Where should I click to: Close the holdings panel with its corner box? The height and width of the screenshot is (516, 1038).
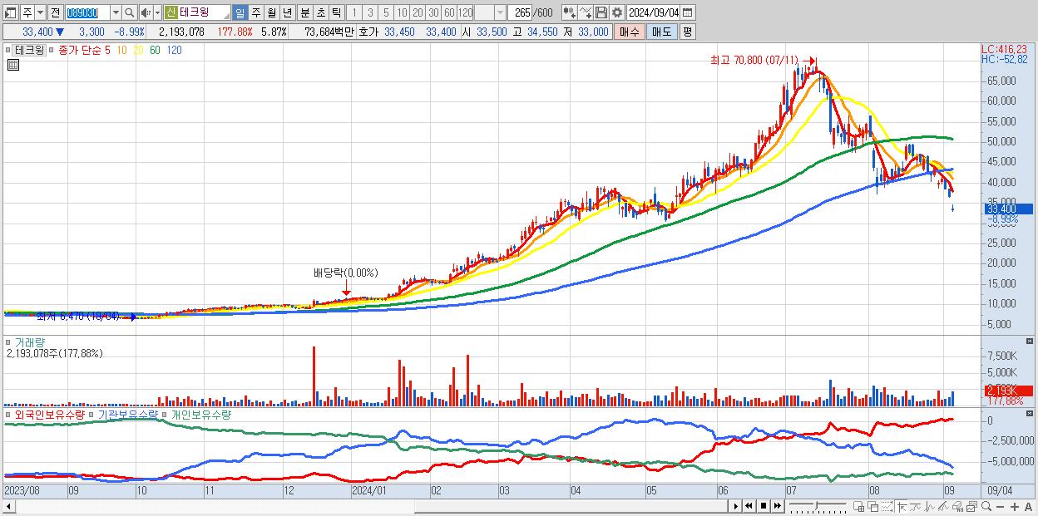coord(1031,414)
